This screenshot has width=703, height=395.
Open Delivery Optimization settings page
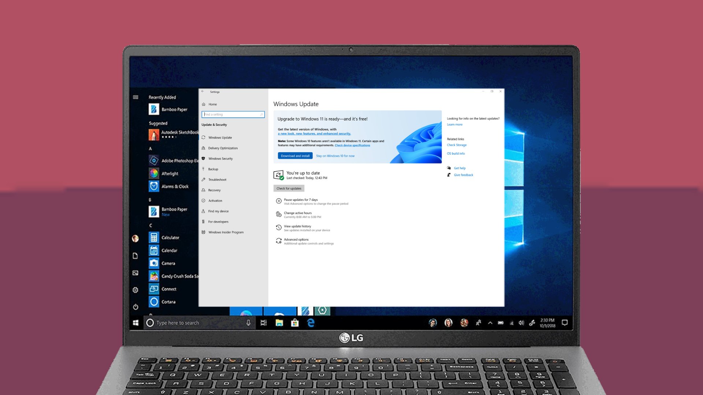point(223,148)
